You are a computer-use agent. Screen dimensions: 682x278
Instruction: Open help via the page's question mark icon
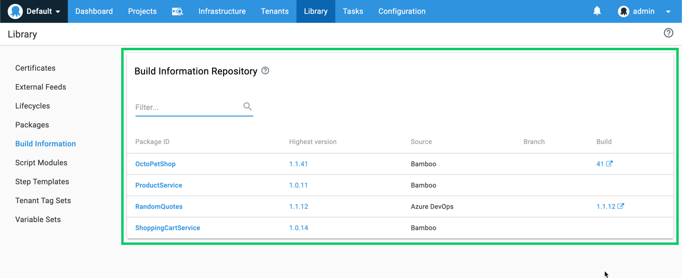(668, 33)
